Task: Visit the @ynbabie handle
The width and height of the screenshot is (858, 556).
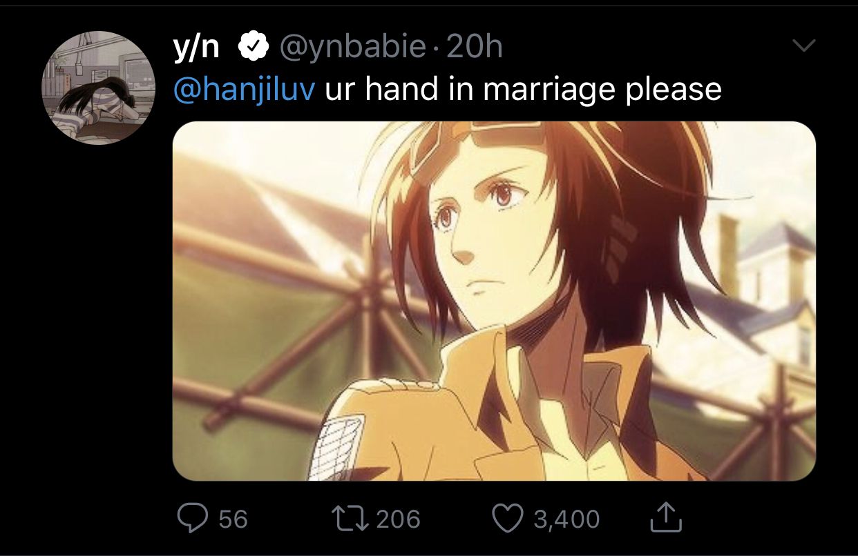Action: click(x=352, y=48)
